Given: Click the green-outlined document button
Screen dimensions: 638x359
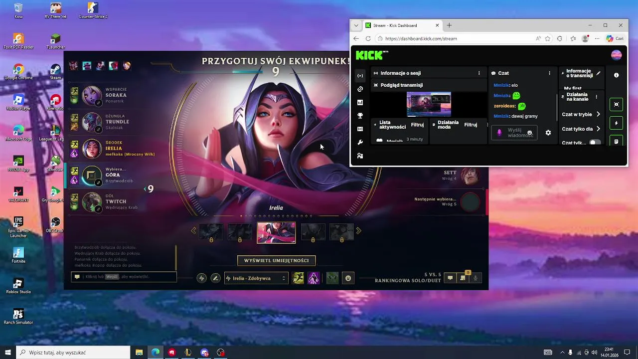Looking at the screenshot, I should click(x=617, y=141).
